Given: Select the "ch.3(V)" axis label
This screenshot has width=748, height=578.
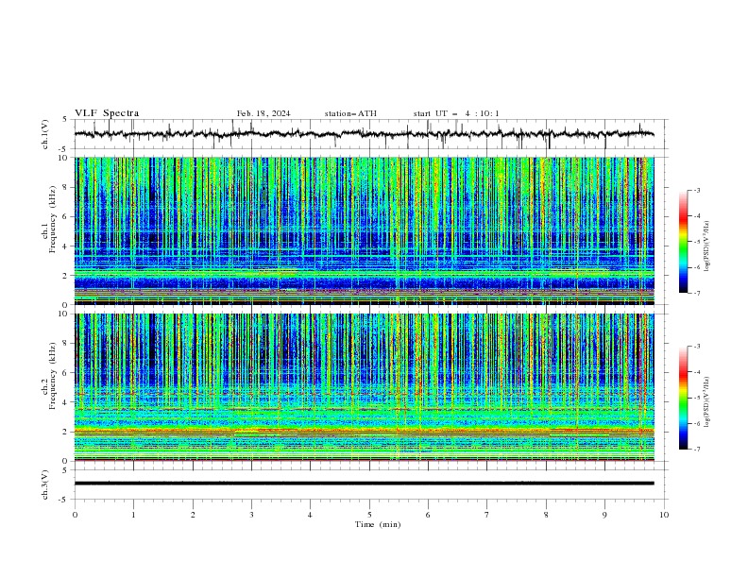Looking at the screenshot, I should (45, 484).
